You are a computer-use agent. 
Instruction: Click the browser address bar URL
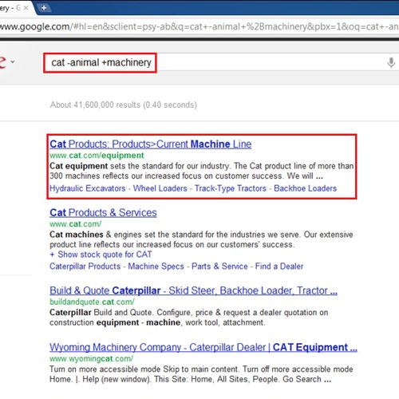(x=199, y=26)
